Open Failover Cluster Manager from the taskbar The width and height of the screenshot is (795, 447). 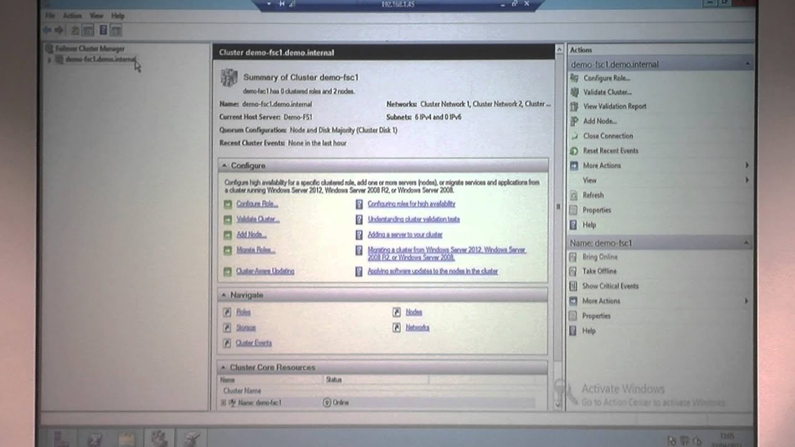159,438
